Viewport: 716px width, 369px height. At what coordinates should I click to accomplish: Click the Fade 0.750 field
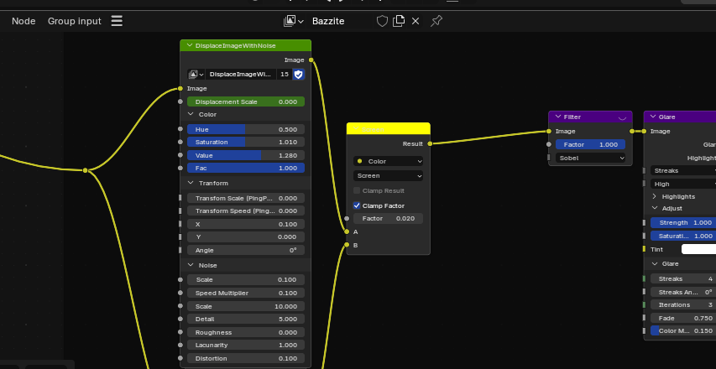683,318
